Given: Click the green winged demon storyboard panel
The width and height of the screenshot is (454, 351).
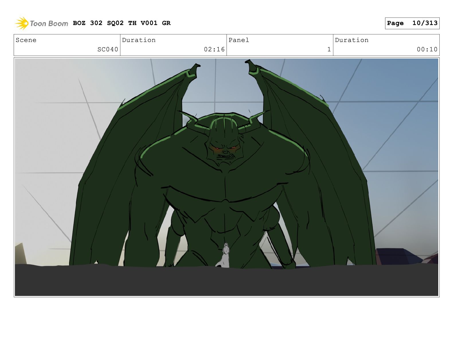Looking at the screenshot, I should pos(226,177).
